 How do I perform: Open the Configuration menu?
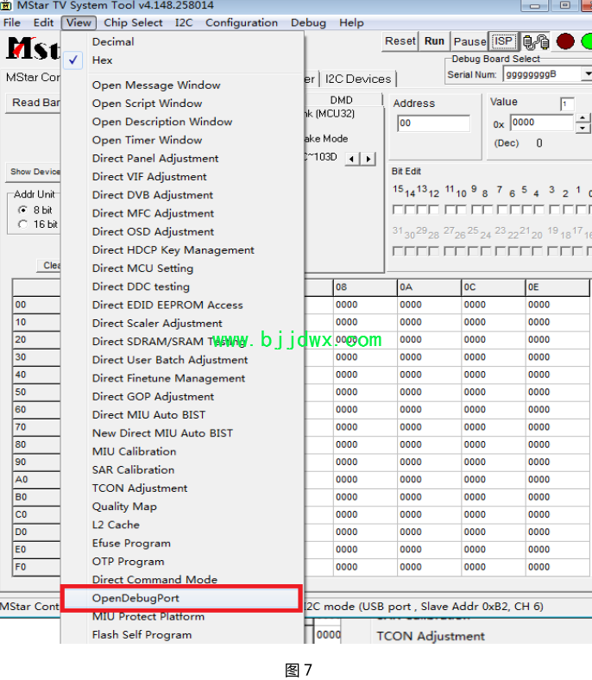[x=242, y=22]
